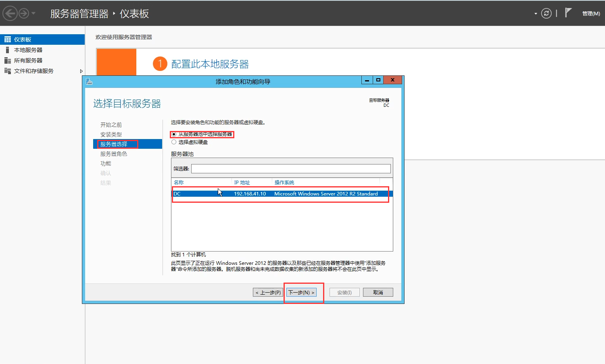Maximize the 添加角色和功能向导 window
Image resolution: width=605 pixels, height=364 pixels.
[x=378, y=80]
